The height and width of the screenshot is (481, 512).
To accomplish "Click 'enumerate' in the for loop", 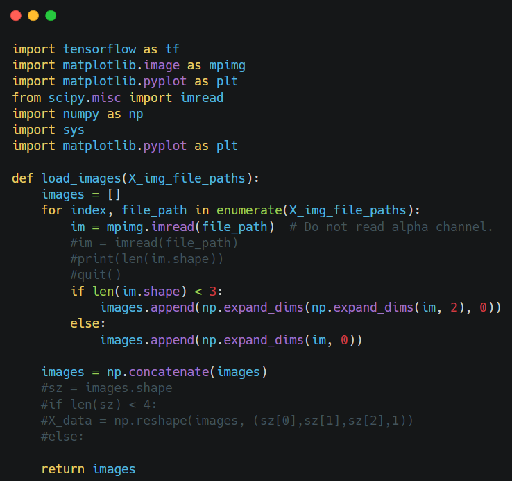I will (x=249, y=210).
